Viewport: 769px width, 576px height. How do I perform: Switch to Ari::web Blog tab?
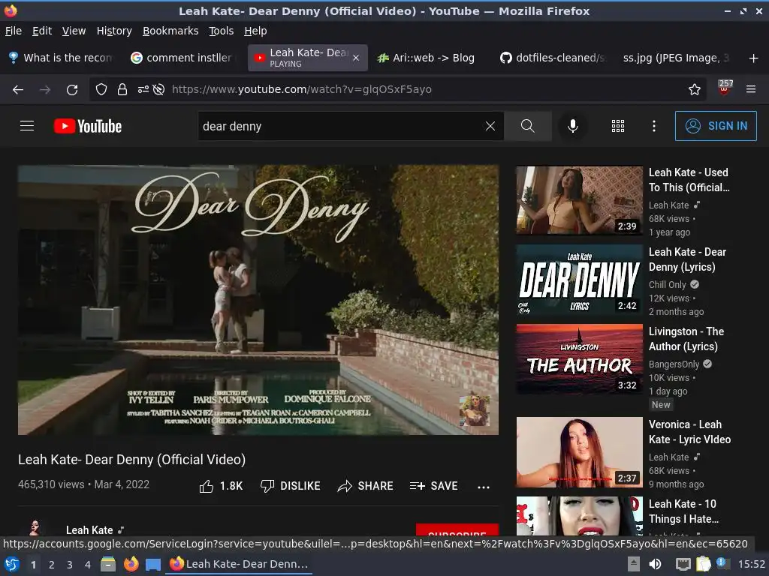[426, 58]
